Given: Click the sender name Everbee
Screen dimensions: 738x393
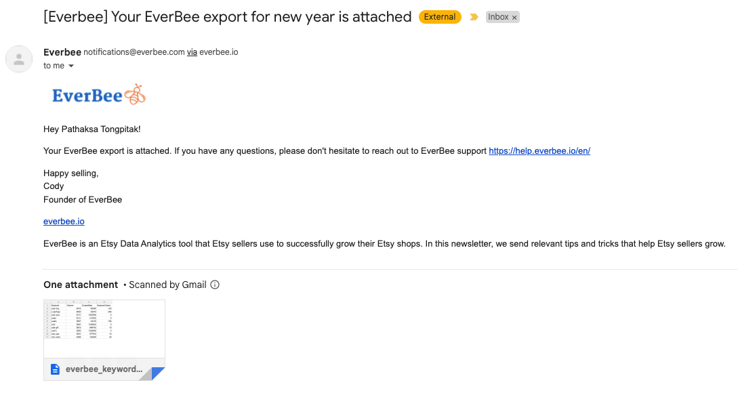Looking at the screenshot, I should click(62, 51).
